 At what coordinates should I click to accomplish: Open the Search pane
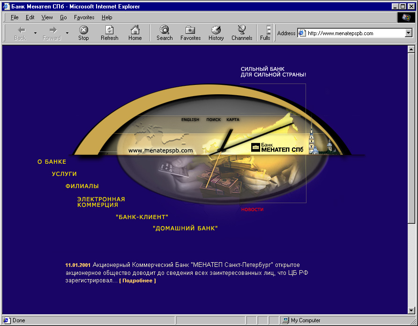(164, 33)
